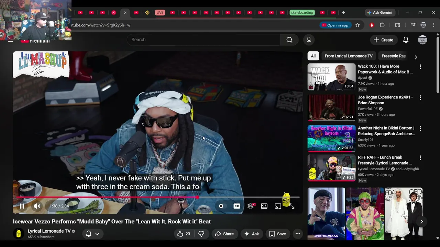The image size is (440, 247).
Task: Open media controls music-note icon
Action: pyautogui.click(x=413, y=25)
